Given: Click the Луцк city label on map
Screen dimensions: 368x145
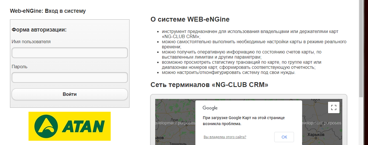Looking at the screenshot, I should tap(174, 120).
